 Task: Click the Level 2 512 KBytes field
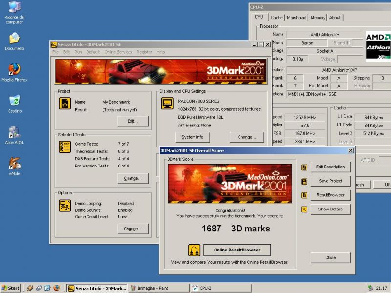tap(373, 133)
